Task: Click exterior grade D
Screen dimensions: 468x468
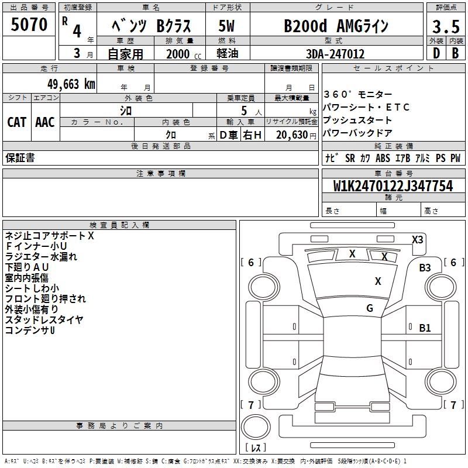Action: 436,53
